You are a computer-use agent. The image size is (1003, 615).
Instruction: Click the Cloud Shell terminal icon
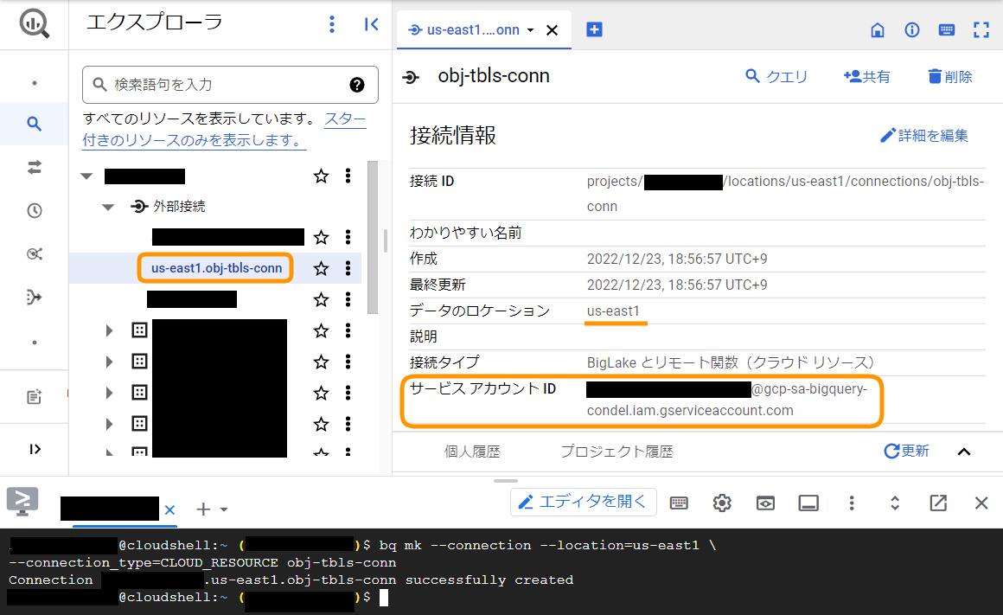(22, 502)
